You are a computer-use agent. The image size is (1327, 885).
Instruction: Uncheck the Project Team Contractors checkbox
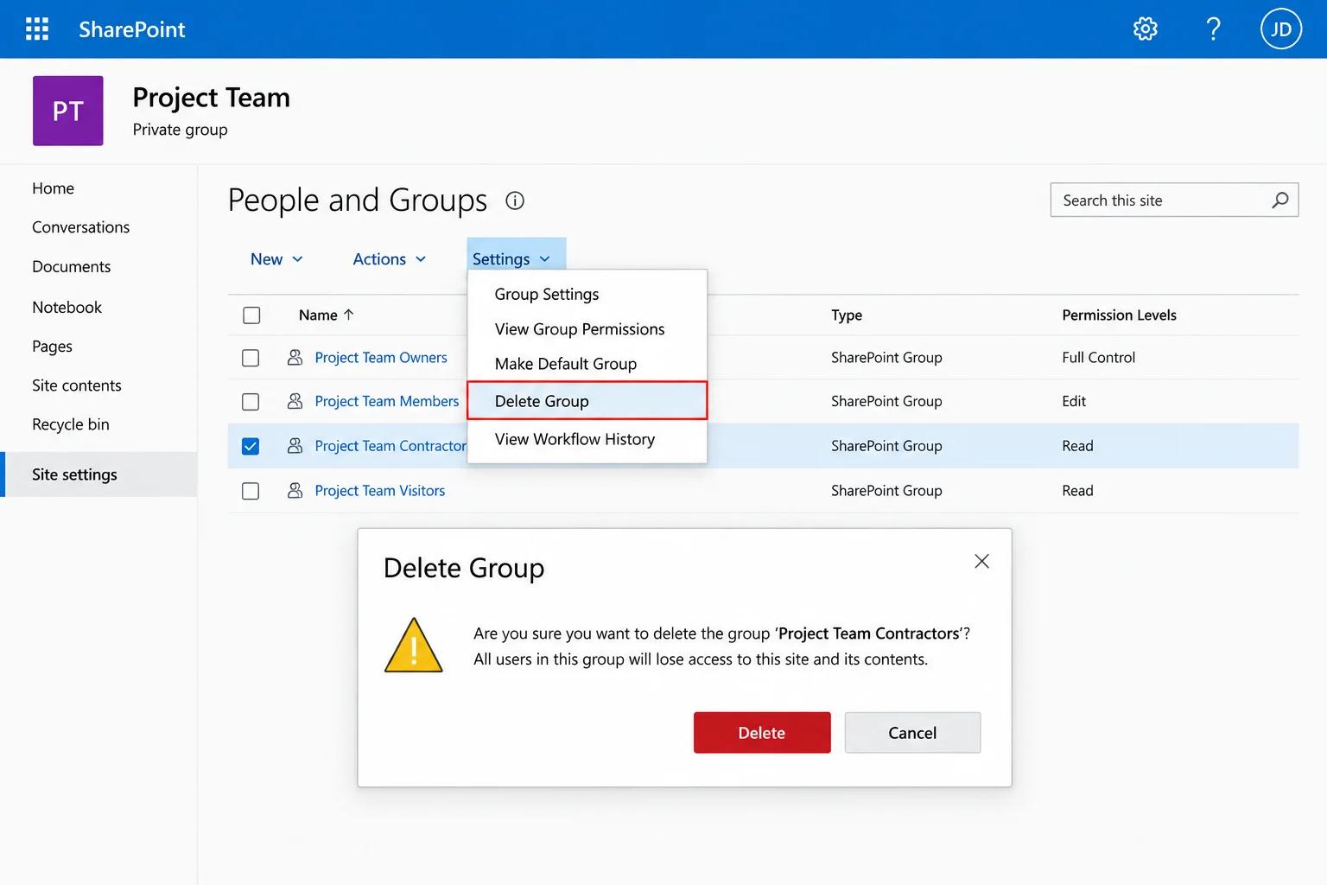coord(251,446)
